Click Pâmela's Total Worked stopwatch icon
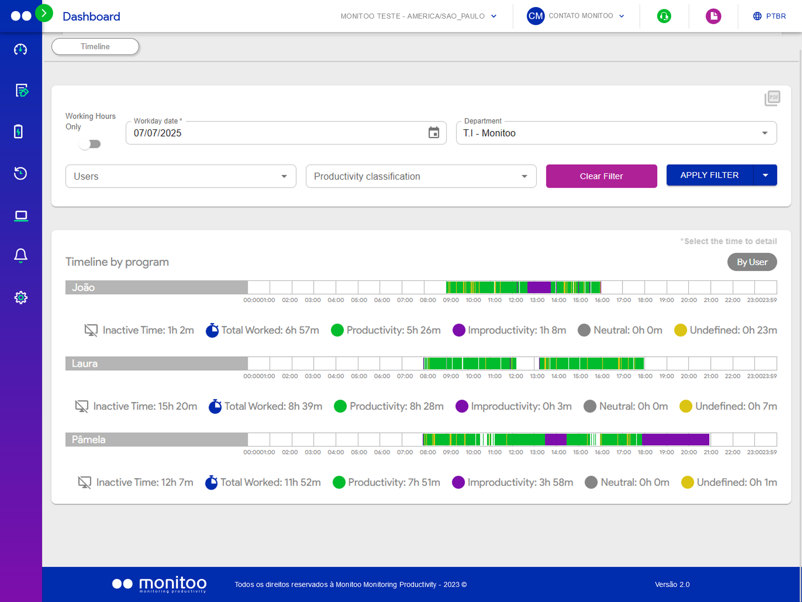 point(212,483)
